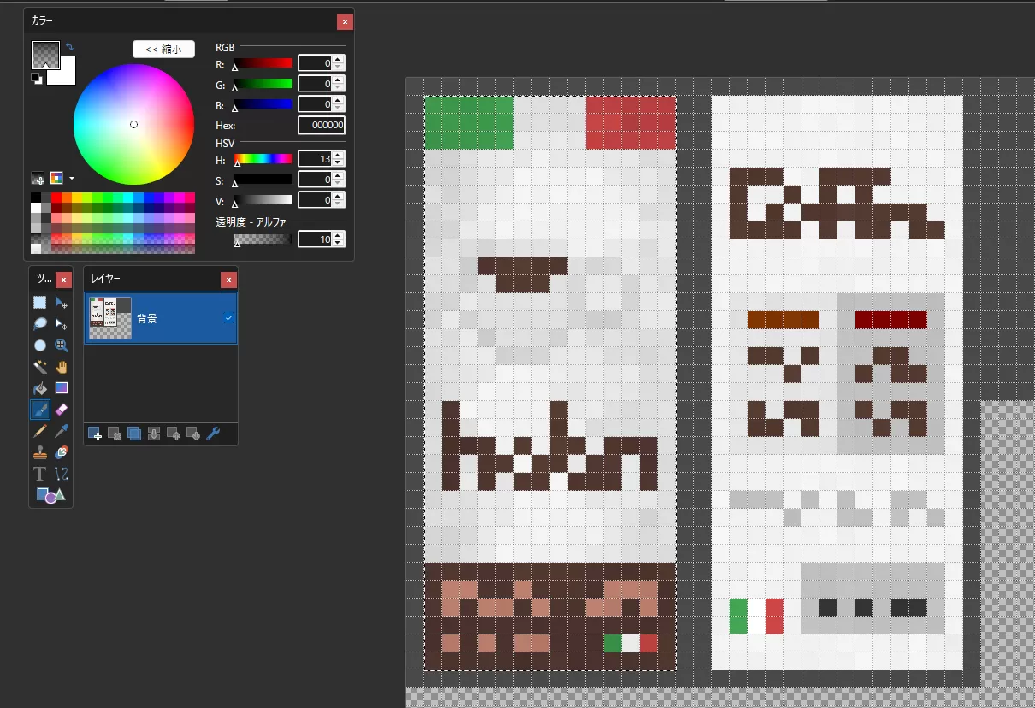The height and width of the screenshot is (708, 1035).
Task: Decrease the alpha value with down stepper
Action: 339,244
